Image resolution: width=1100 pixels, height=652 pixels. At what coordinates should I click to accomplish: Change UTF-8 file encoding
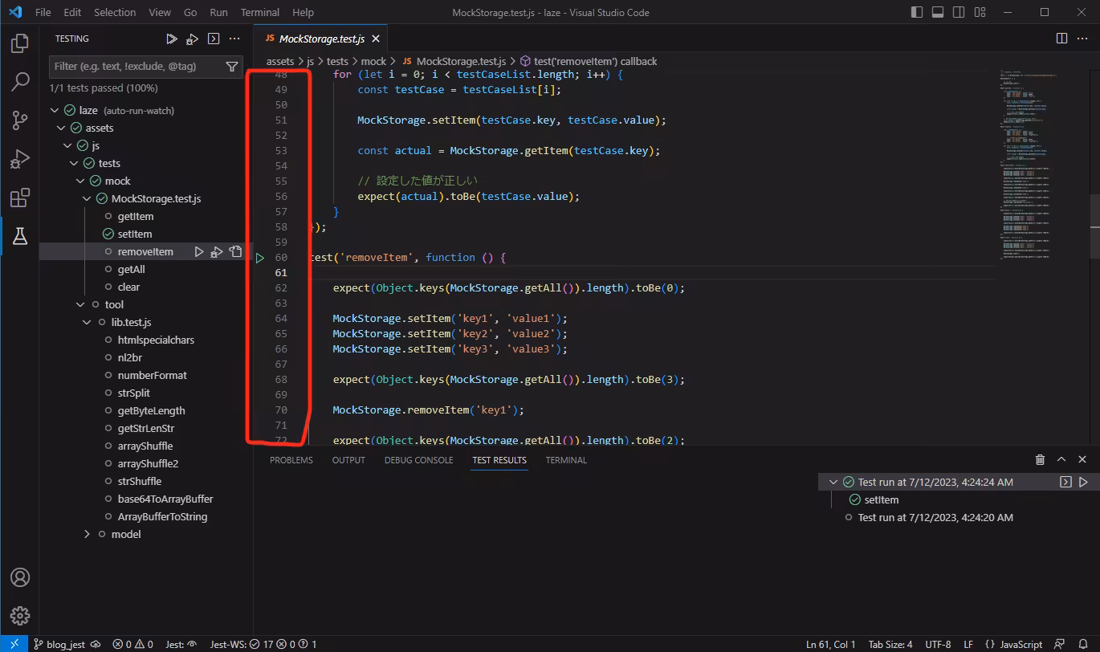tap(938, 644)
